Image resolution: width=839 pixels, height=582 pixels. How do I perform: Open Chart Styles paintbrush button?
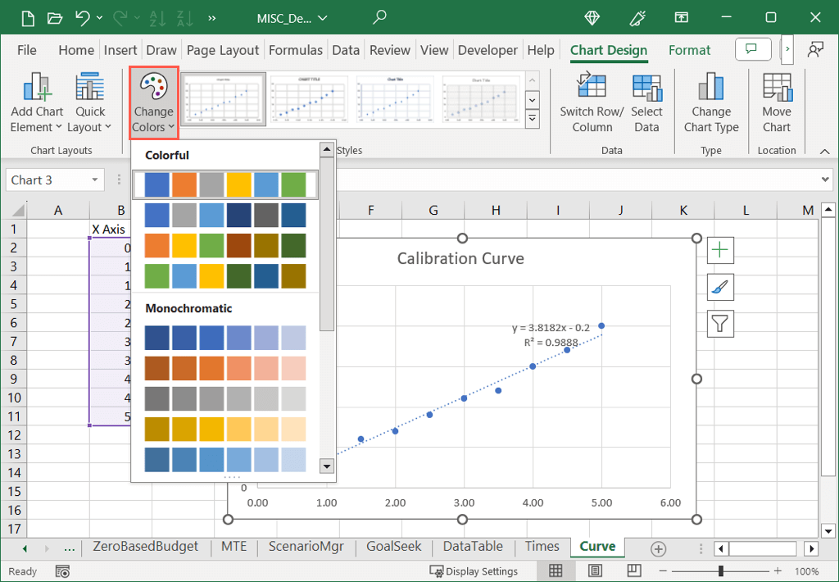[x=720, y=287]
